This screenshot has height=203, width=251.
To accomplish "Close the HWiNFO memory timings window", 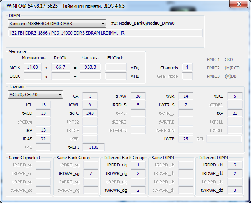I will click(239, 4).
